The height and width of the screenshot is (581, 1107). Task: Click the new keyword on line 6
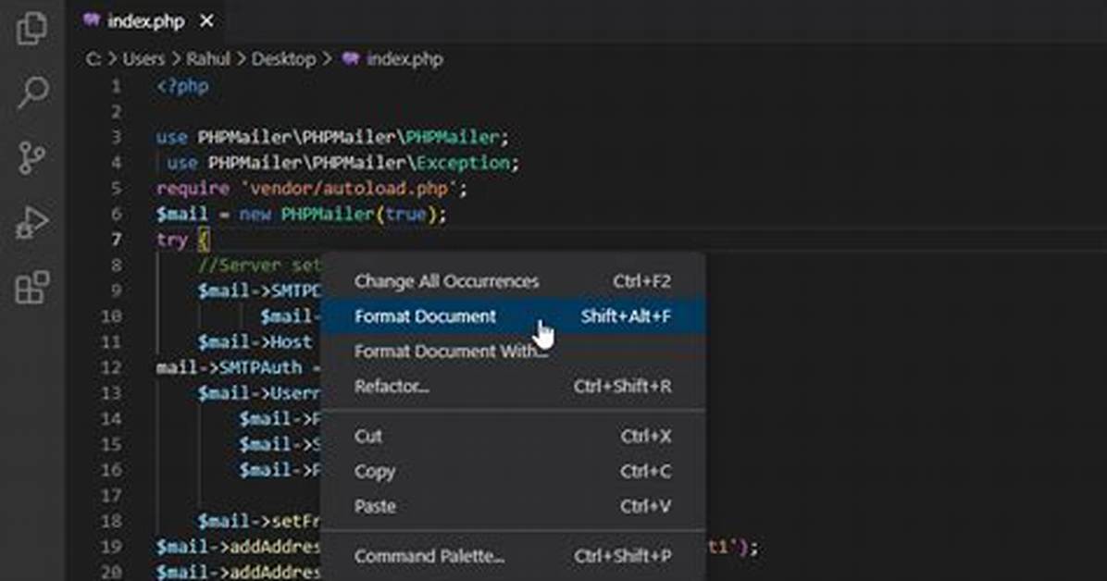click(255, 214)
